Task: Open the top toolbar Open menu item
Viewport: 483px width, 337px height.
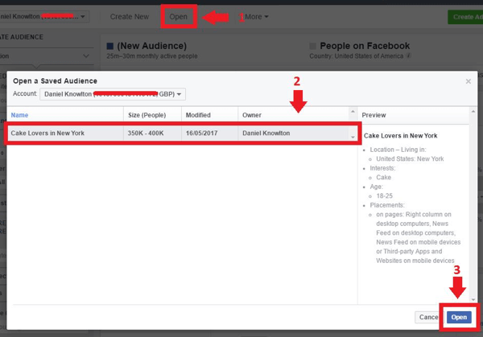Action: click(179, 17)
